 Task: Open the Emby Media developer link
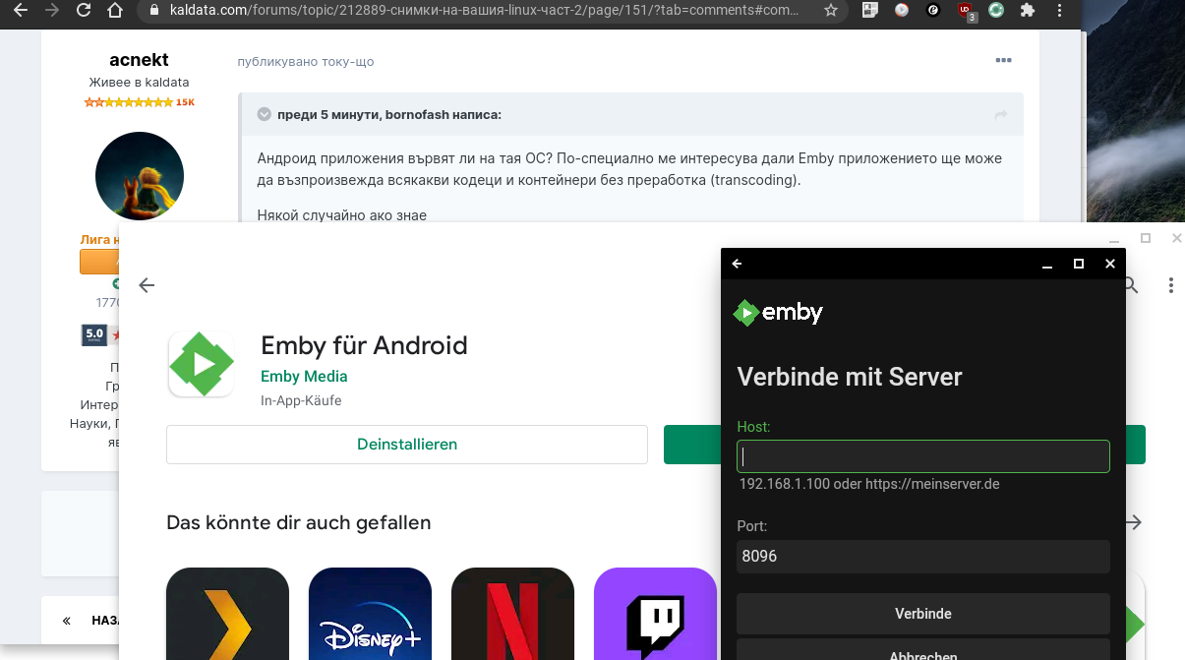[x=304, y=377]
